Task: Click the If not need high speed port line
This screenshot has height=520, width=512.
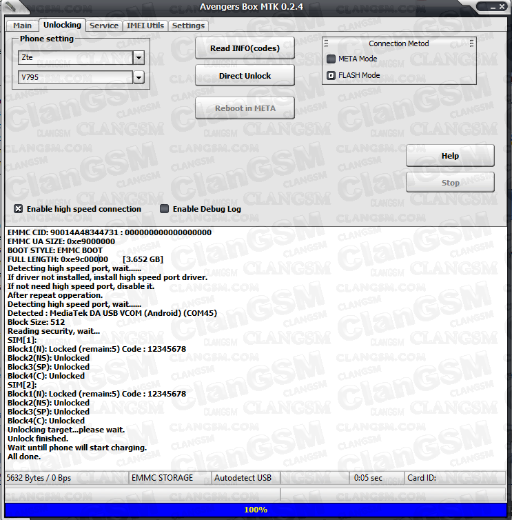Action: pos(81,286)
